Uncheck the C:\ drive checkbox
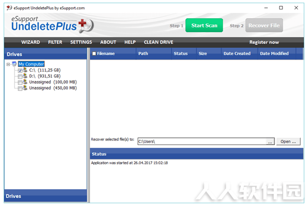This screenshot has width=307, height=209. click(x=20, y=71)
